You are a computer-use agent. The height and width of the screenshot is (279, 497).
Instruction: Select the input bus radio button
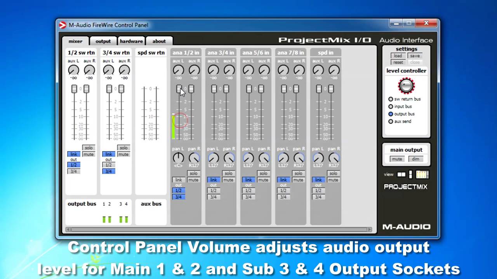[x=391, y=107]
